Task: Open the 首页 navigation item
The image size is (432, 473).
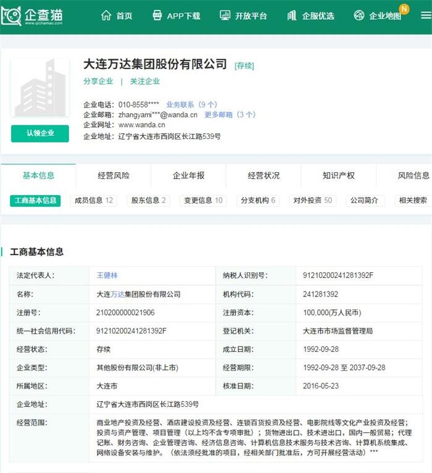Action: click(125, 15)
